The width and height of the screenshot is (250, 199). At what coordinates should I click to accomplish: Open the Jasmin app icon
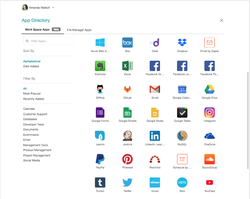click(x=100, y=136)
